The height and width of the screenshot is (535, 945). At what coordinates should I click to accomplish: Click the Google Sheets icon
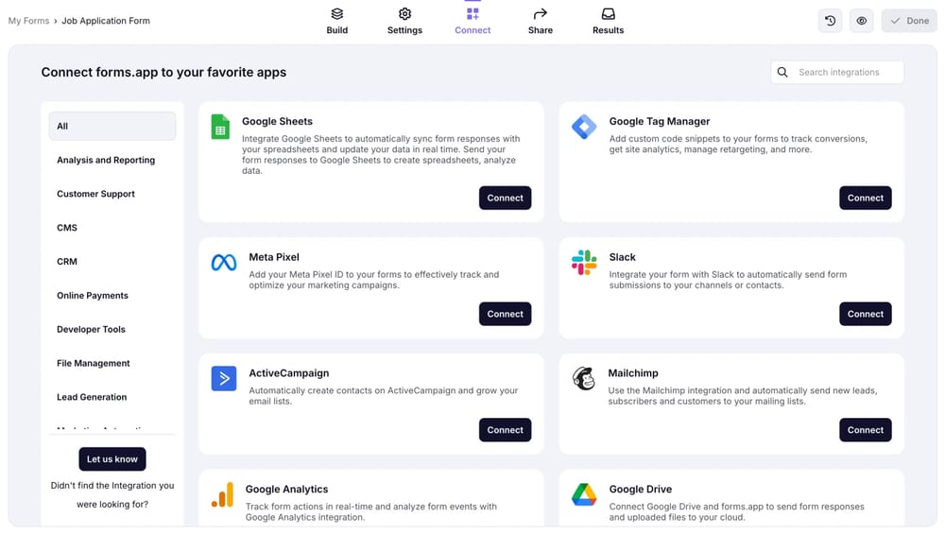pos(220,127)
